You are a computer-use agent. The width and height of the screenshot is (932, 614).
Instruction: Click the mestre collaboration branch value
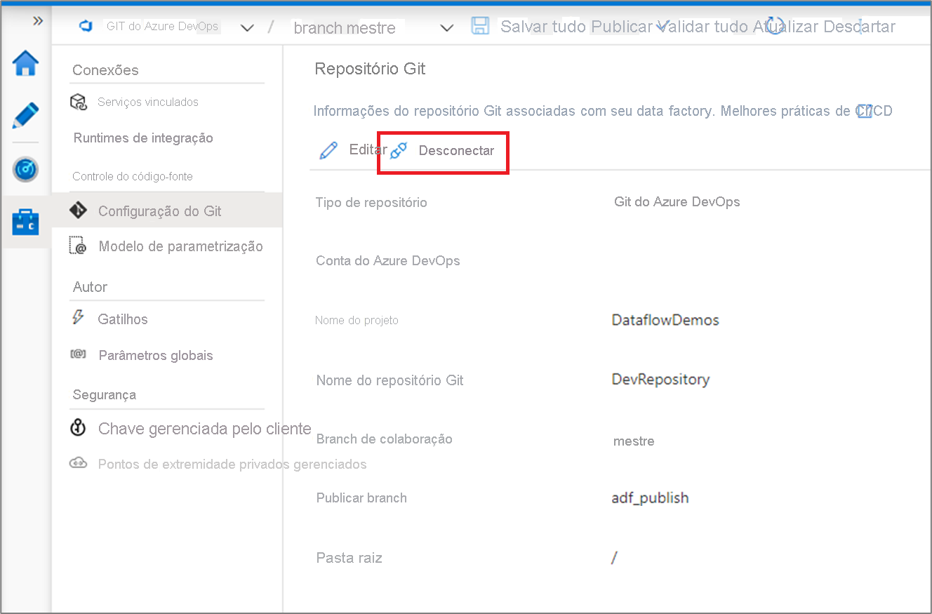coord(634,441)
